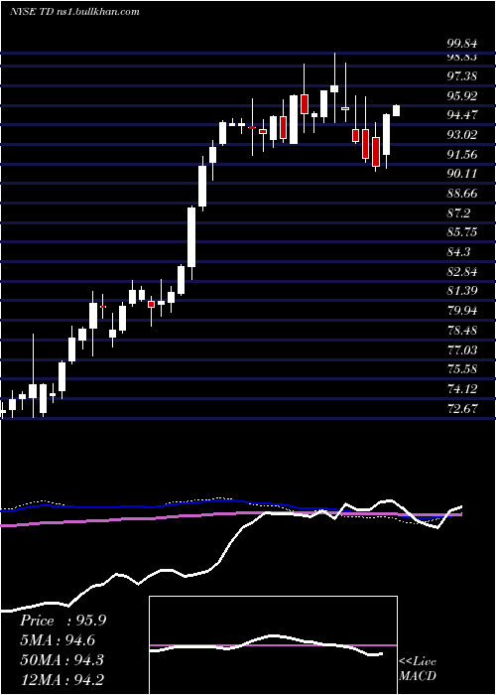Image resolution: width=496 pixels, height=695 pixels.
Task: Click the <<Live MACD label
Action: click(418, 669)
